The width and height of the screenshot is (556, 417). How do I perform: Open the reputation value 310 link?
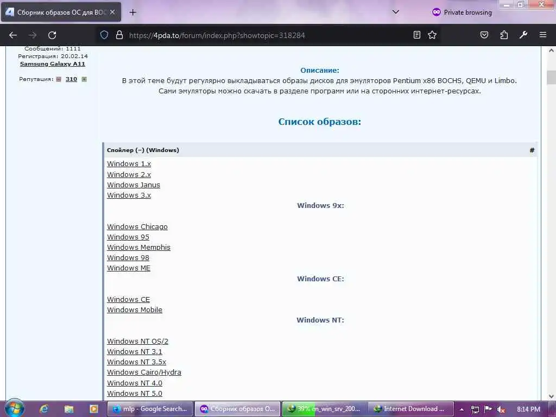point(71,79)
